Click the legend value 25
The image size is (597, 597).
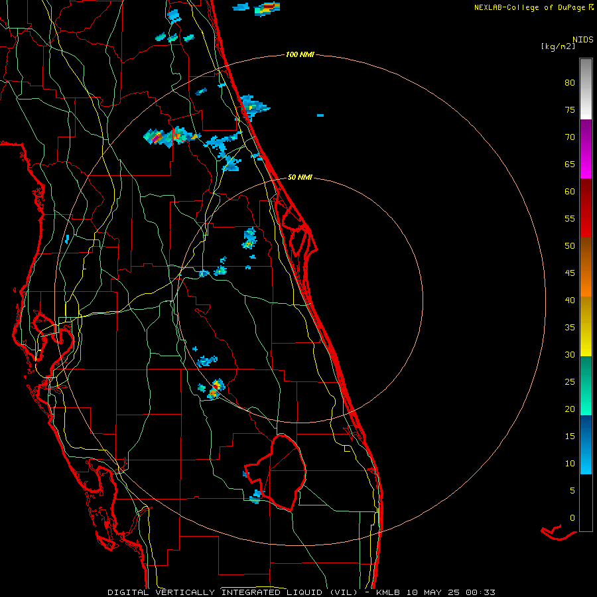570,382
